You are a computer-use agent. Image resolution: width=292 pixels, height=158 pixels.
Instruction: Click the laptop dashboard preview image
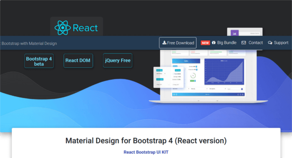click(208, 76)
